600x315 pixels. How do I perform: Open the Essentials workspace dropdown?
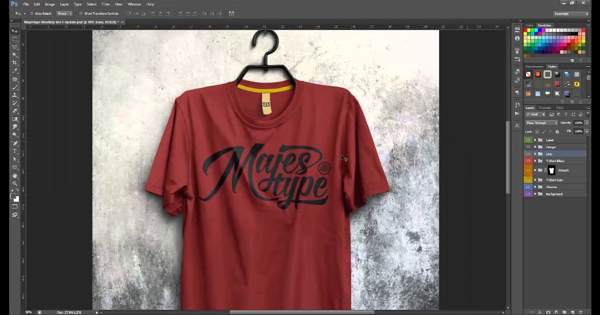click(x=571, y=13)
